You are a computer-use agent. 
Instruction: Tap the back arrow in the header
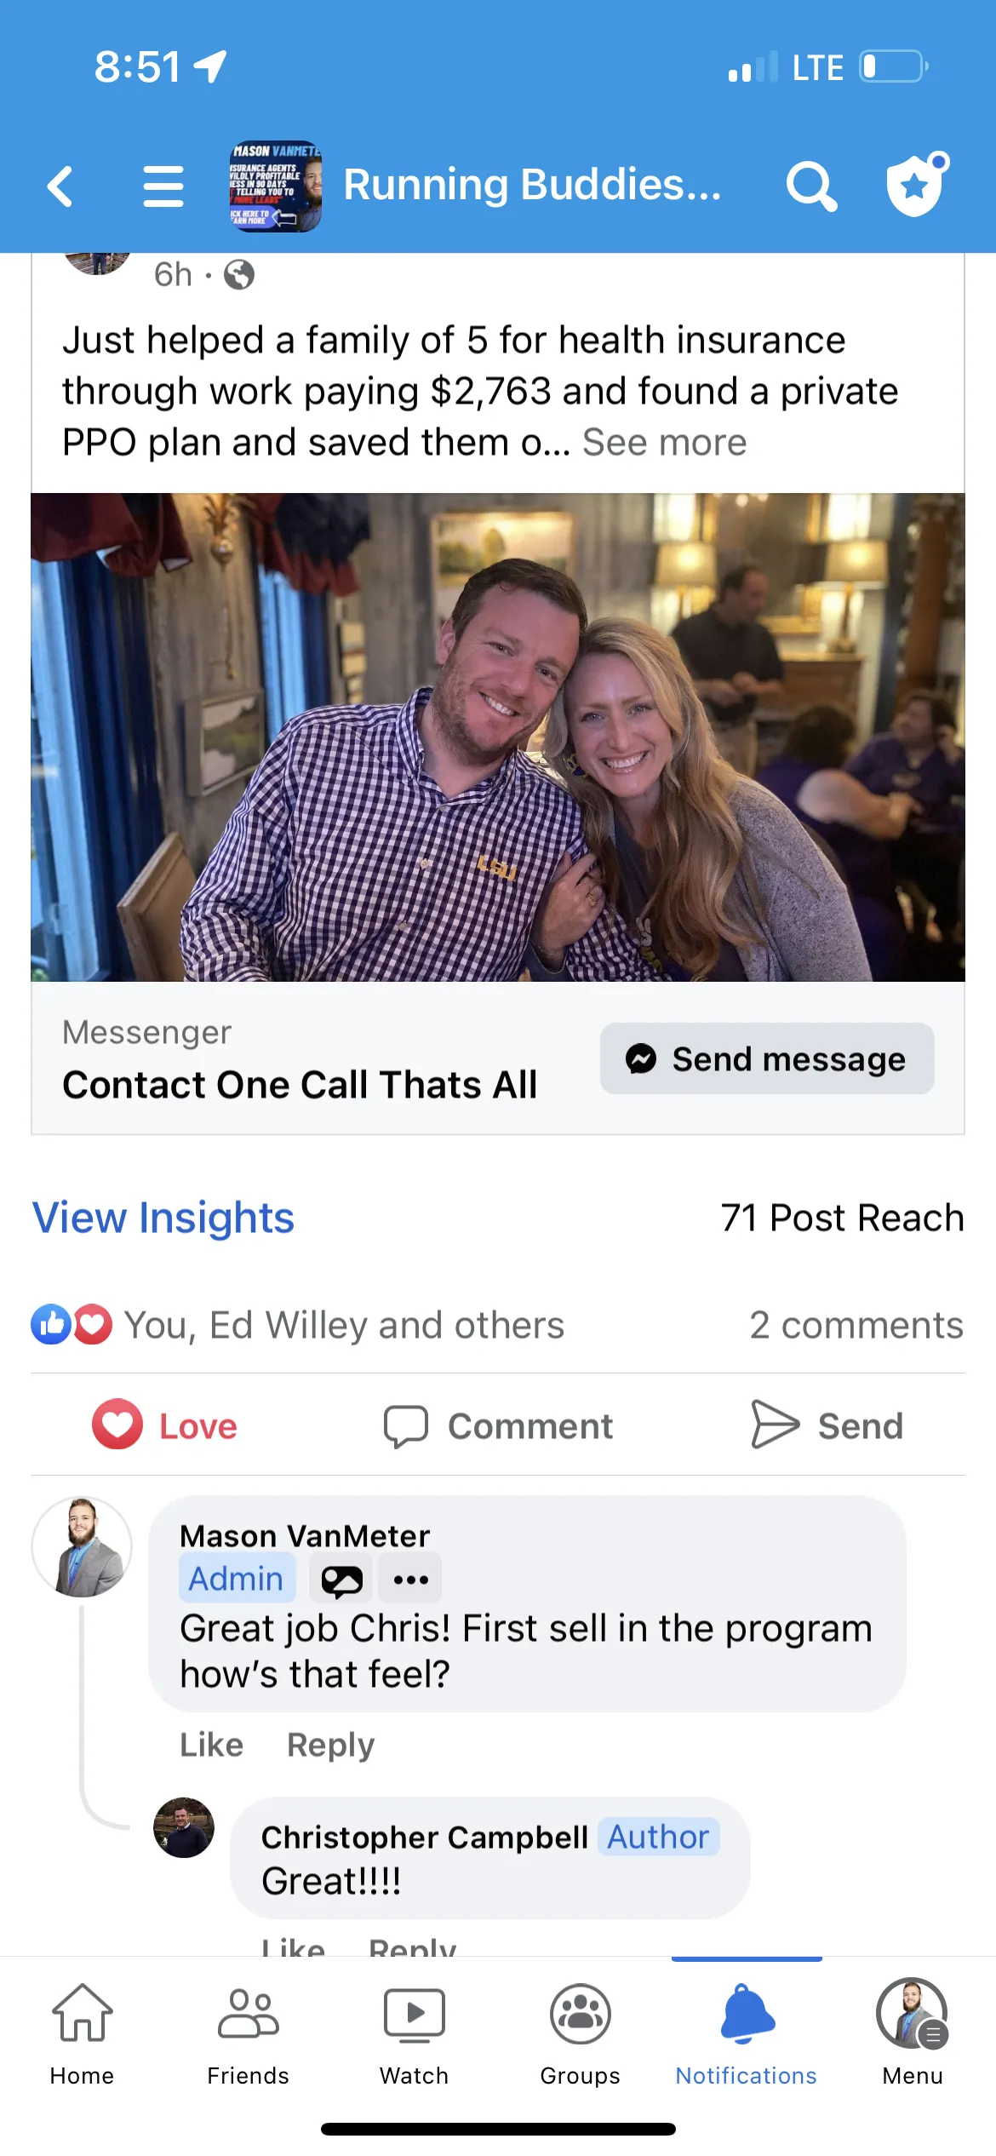[x=60, y=186]
